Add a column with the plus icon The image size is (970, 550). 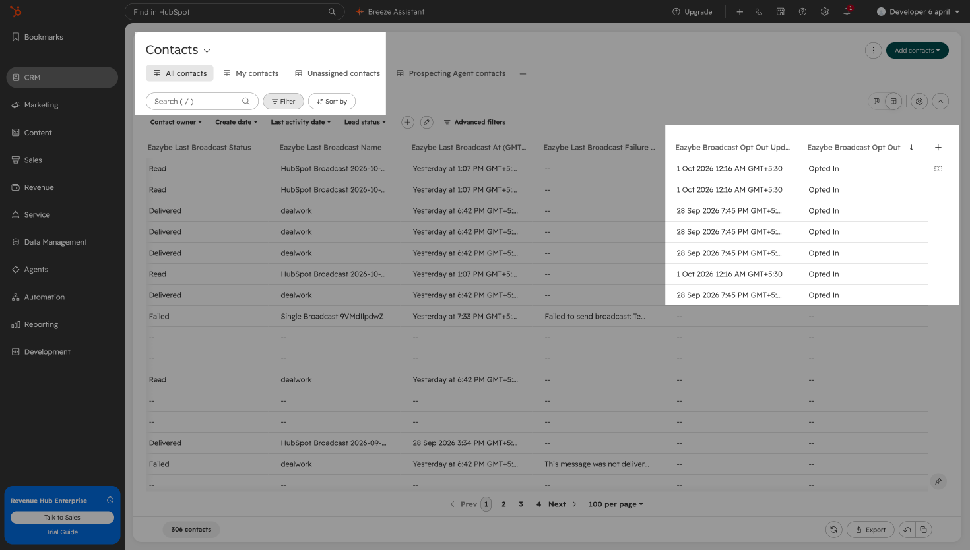[x=938, y=148]
